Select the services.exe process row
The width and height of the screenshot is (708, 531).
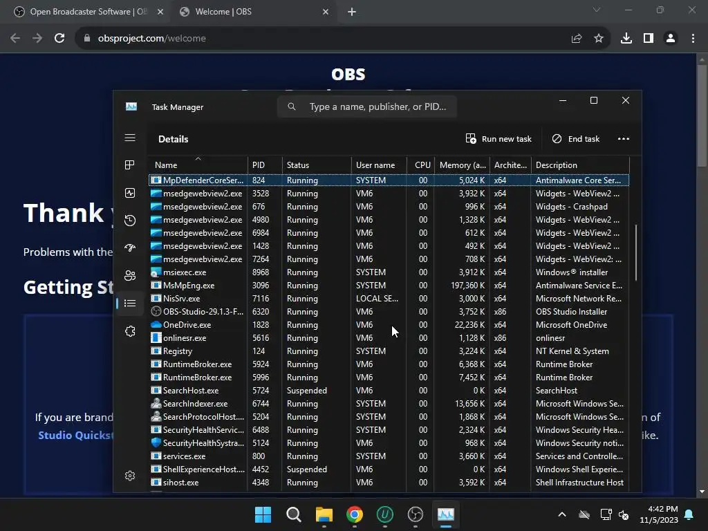[x=389, y=456]
